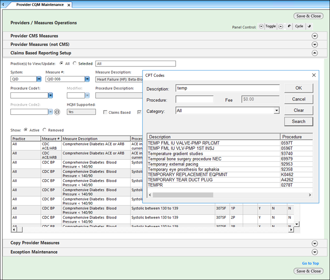This screenshot has width=330, height=280.
Task: Tick the Claims Based checkbox
Action: (105, 112)
